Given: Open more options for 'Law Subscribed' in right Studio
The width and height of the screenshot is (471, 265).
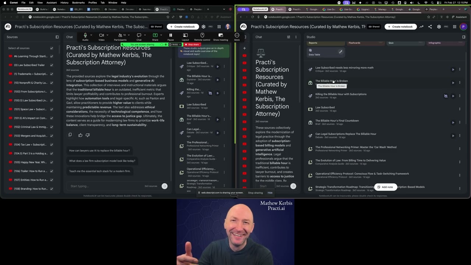Looking at the screenshot, I should point(460,109).
